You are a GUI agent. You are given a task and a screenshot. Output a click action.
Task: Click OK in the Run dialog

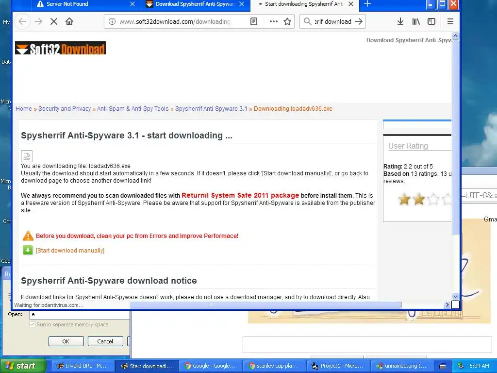click(x=66, y=341)
